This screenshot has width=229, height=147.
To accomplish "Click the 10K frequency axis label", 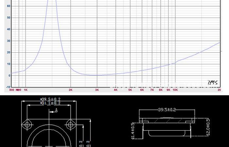I will coord(175,90).
